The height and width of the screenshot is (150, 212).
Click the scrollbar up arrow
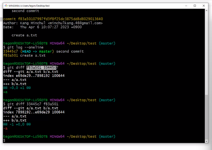pos(207,10)
